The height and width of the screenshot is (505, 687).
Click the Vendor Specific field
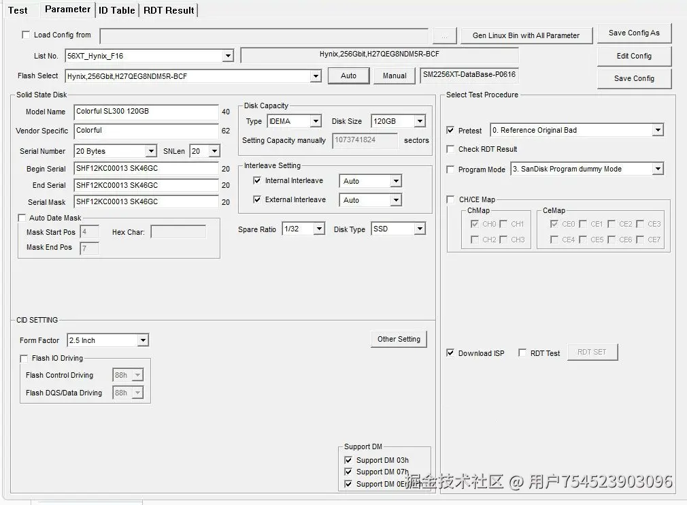pyautogui.click(x=146, y=131)
